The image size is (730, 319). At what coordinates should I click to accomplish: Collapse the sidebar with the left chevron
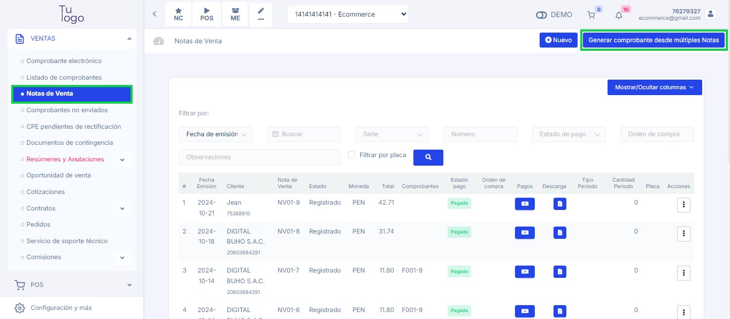point(155,14)
